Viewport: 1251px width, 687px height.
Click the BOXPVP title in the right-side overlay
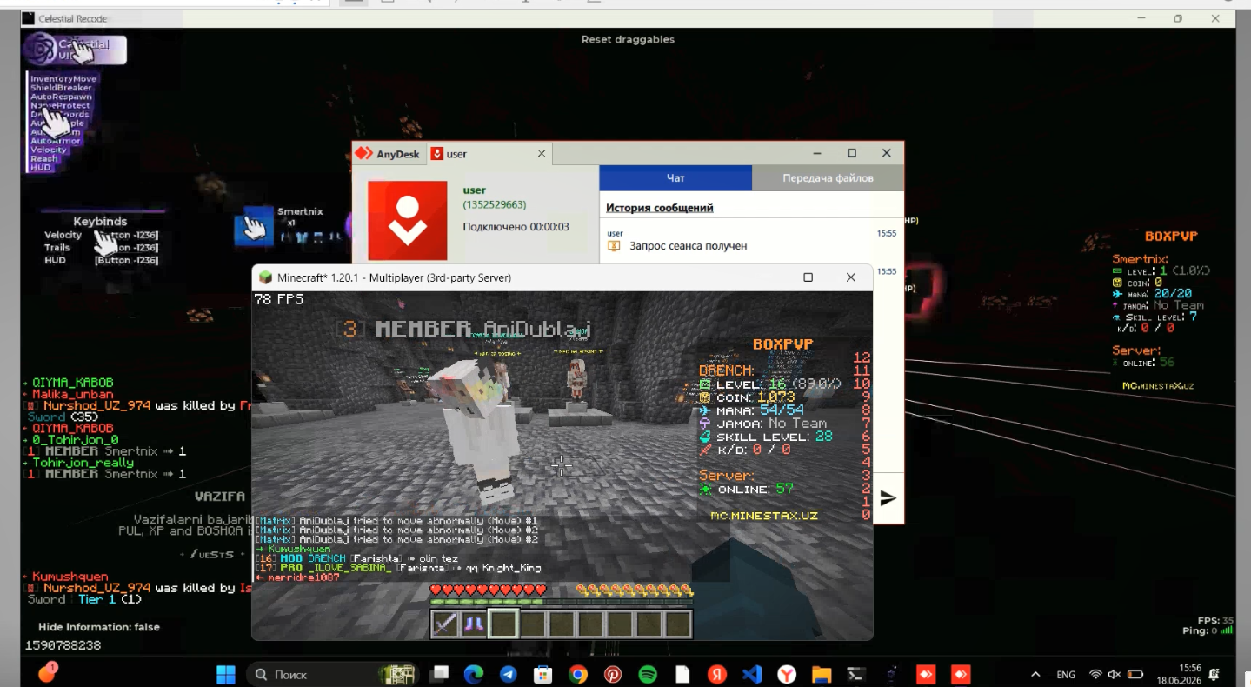point(1171,237)
